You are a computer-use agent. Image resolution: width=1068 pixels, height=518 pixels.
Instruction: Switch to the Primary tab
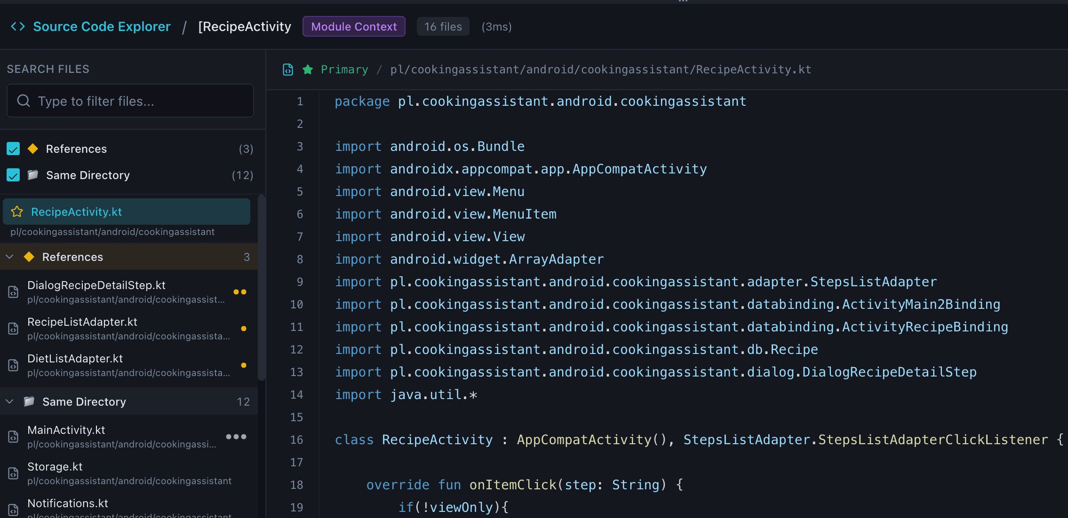344,69
